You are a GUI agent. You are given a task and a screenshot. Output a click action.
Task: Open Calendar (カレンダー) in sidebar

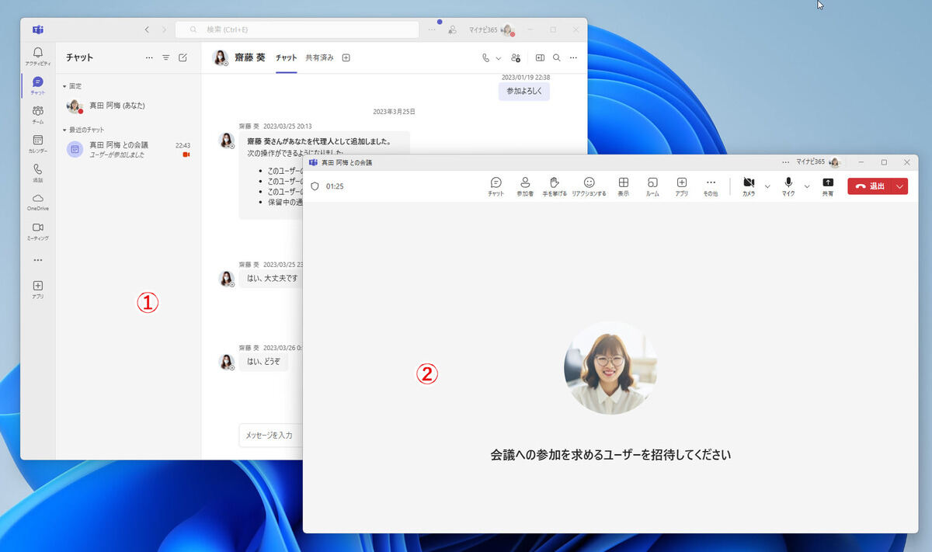tap(37, 143)
